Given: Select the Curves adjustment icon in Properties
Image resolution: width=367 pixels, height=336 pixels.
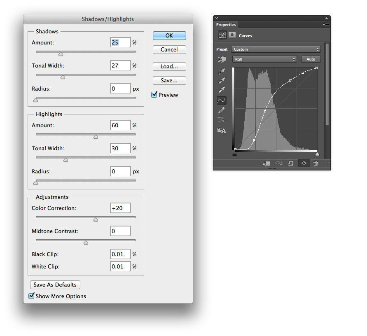Looking at the screenshot, I should click(x=222, y=35).
